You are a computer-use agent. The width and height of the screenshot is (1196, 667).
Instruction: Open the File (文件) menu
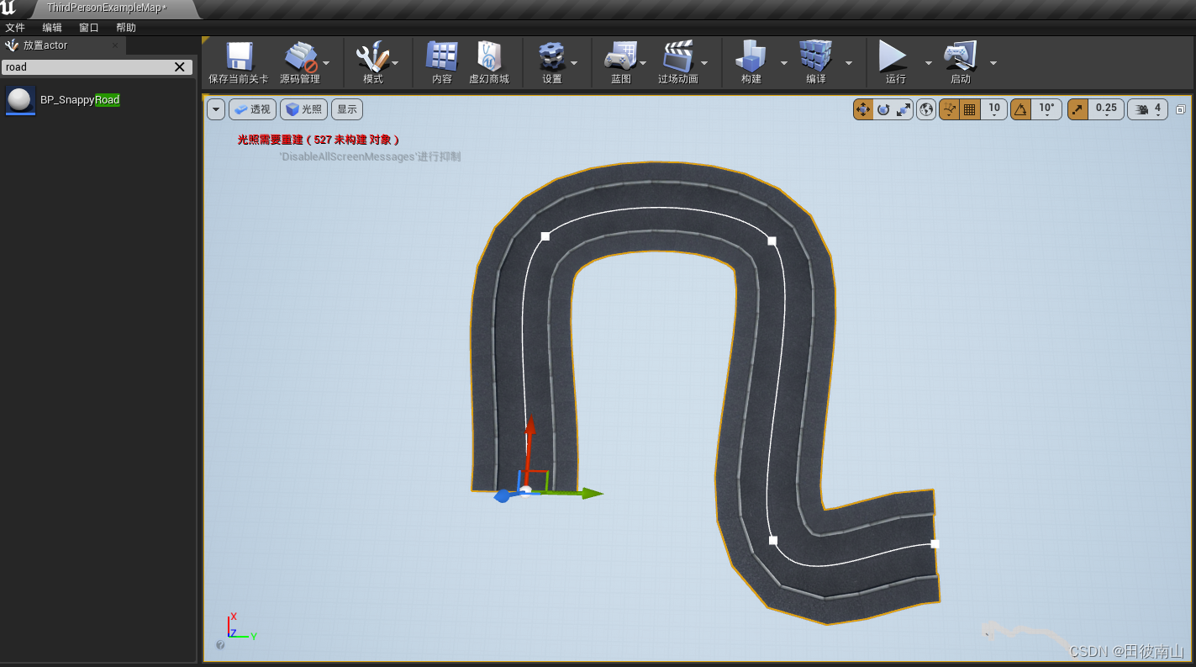[x=15, y=28]
